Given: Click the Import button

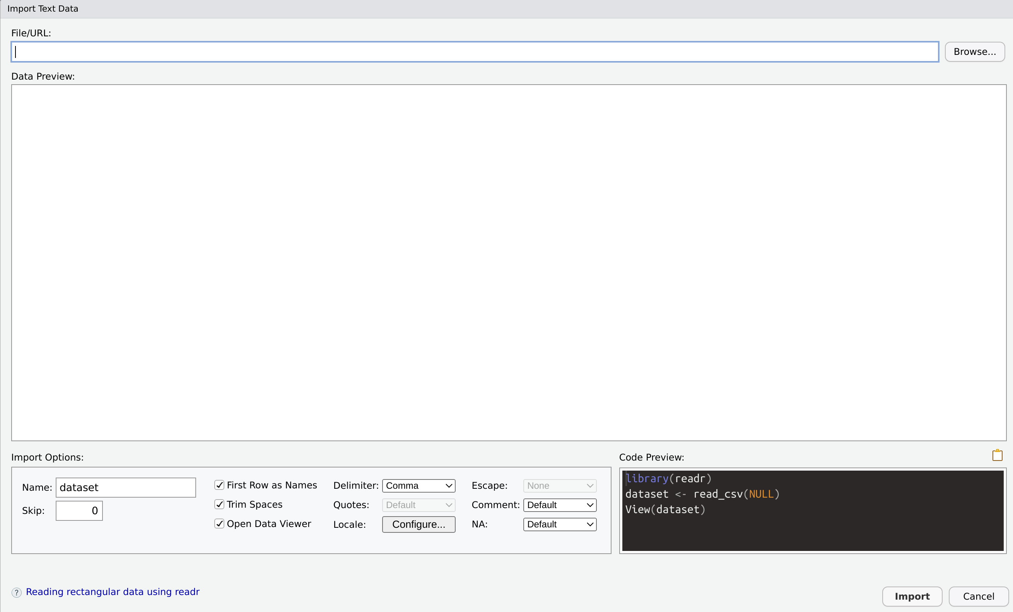Looking at the screenshot, I should coord(911,597).
